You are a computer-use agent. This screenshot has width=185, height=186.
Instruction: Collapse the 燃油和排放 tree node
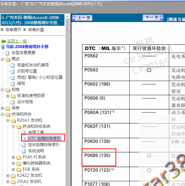2,114
